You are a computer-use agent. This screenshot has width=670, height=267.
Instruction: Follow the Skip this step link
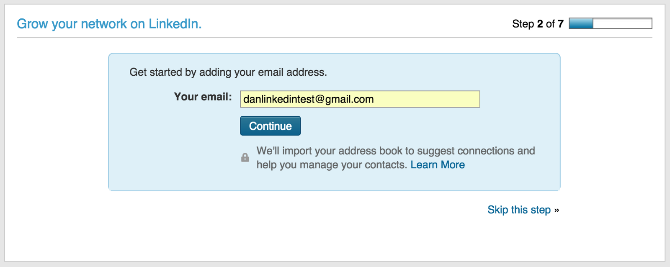(519, 210)
